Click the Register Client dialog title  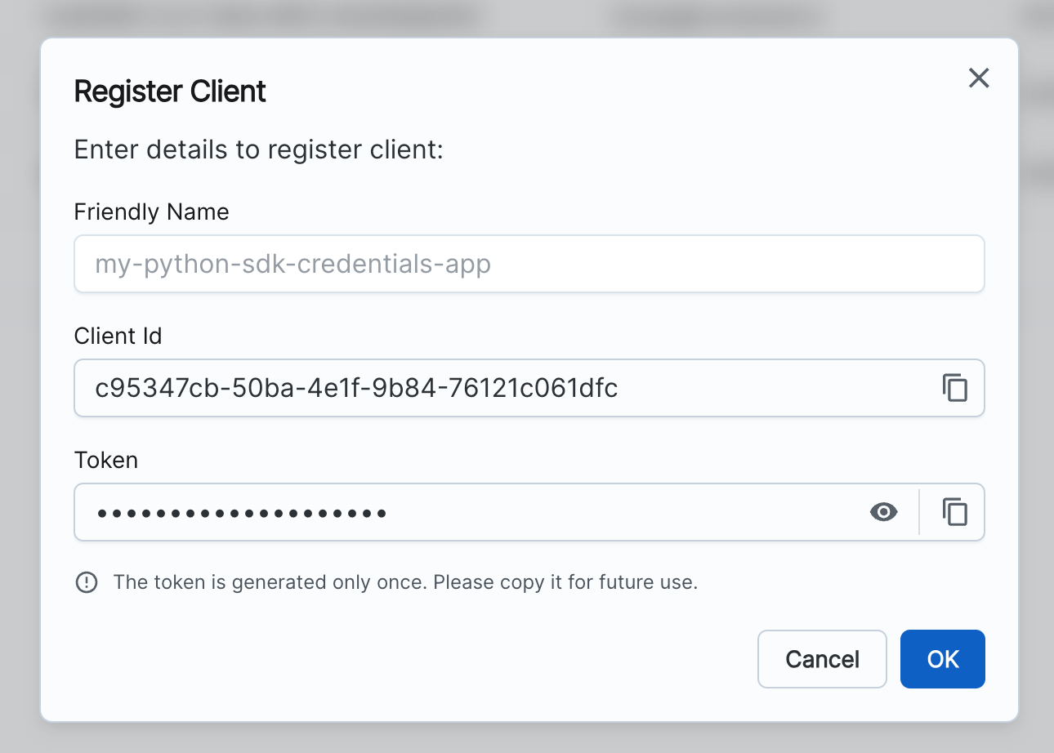(x=170, y=91)
